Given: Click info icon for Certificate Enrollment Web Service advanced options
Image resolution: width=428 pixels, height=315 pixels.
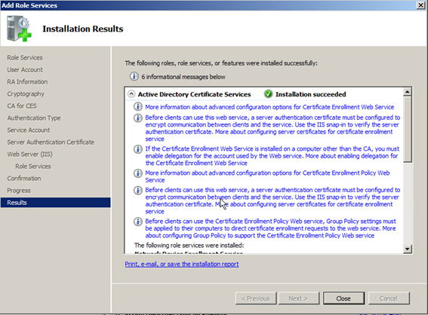Looking at the screenshot, I should [x=138, y=106].
